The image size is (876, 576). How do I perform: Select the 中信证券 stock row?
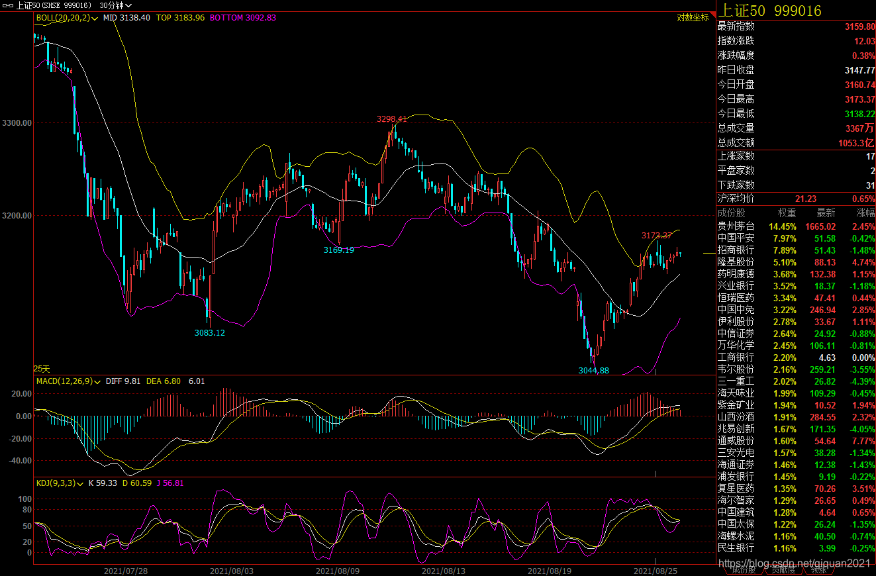797,333
